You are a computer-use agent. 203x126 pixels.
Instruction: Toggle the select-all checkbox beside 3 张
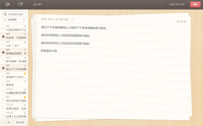pyautogui.click(x=3, y=123)
